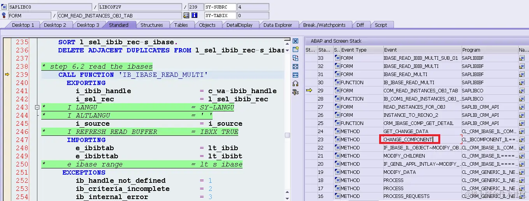This screenshot has width=529, height=201.
Task: Click the METHOD type icon in stack row 24
Action: click(337, 132)
